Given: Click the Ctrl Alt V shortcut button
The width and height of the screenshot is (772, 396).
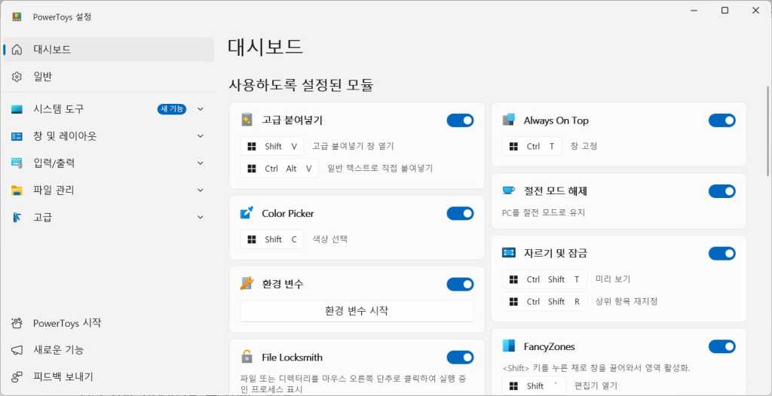Looking at the screenshot, I should pyautogui.click(x=280, y=169).
